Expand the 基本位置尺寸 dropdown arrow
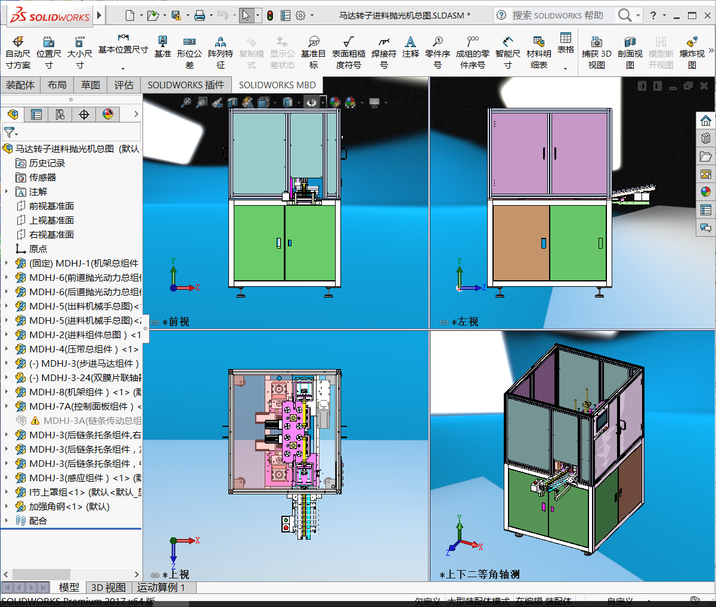The image size is (716, 607). pos(123,69)
